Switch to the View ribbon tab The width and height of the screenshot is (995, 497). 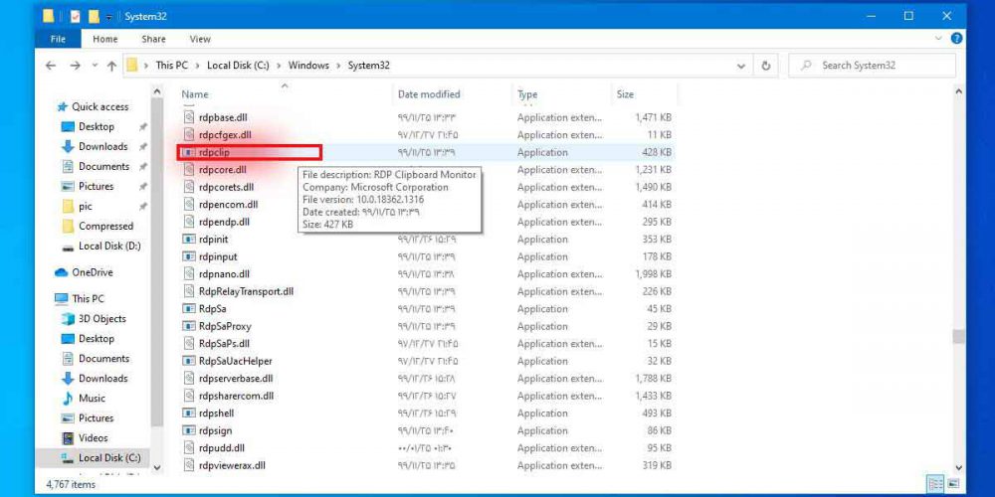pyautogui.click(x=200, y=39)
